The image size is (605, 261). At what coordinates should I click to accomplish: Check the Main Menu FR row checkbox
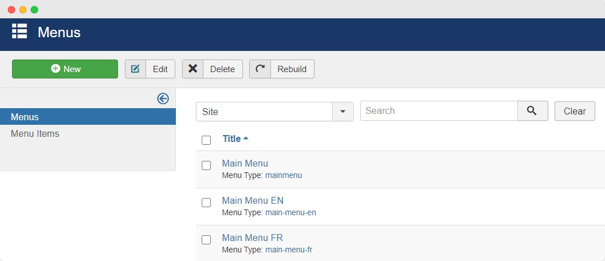coord(206,240)
